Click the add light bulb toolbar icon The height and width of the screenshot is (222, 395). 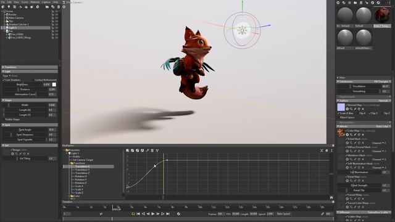[9, 7]
